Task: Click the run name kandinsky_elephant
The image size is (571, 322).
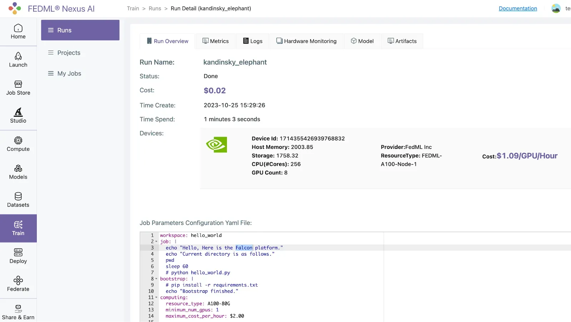Action: coord(235,62)
